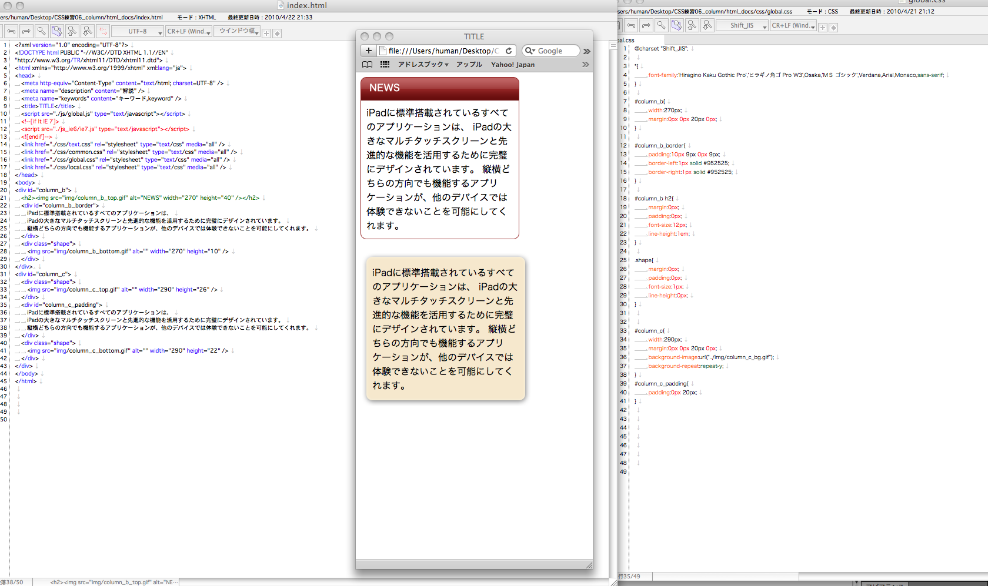The height and width of the screenshot is (586, 988).
Task: Open Safari bookmarks book icon
Action: pyautogui.click(x=368, y=65)
